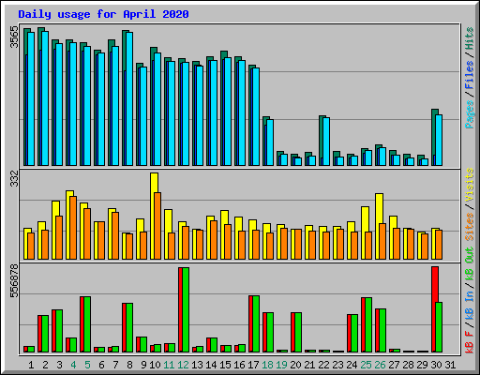Select green weekend day 25 label
The image size is (480, 375).
point(366,365)
